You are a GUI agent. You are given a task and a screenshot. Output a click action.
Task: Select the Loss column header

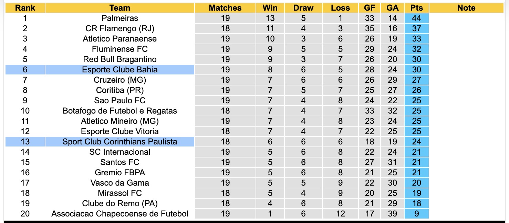click(341, 8)
